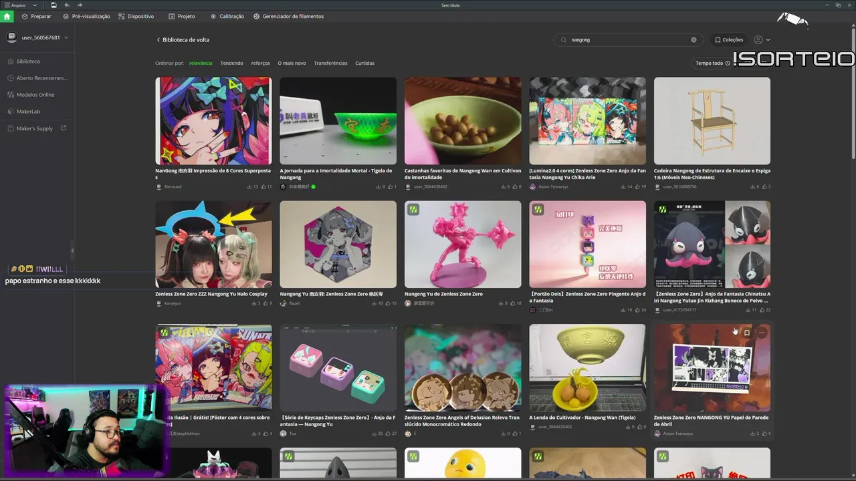Screen dimensions: 856x481
Task: Click the user_560567681 avatar icon
Action: (x=11, y=37)
